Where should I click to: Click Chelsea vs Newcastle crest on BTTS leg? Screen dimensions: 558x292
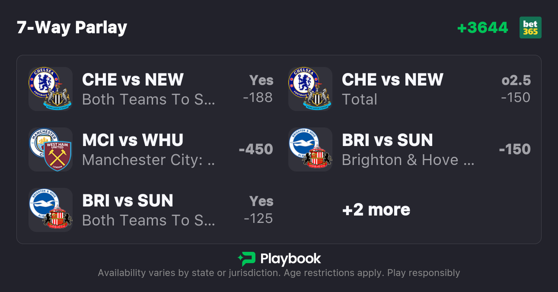click(x=50, y=89)
